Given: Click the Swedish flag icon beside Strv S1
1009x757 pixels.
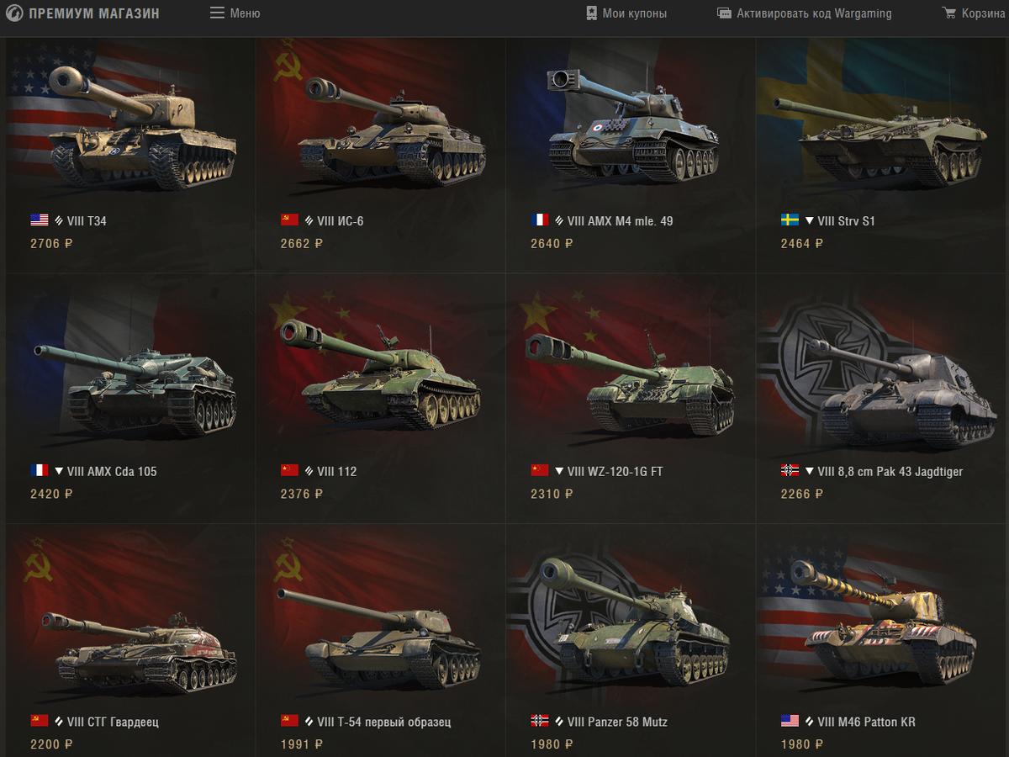Looking at the screenshot, I should pyautogui.click(x=790, y=220).
